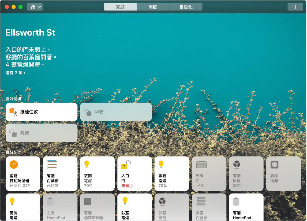This screenshot has width=307, height=221.
Task: Open the add accessory menu with plus button
Action: point(295,7)
